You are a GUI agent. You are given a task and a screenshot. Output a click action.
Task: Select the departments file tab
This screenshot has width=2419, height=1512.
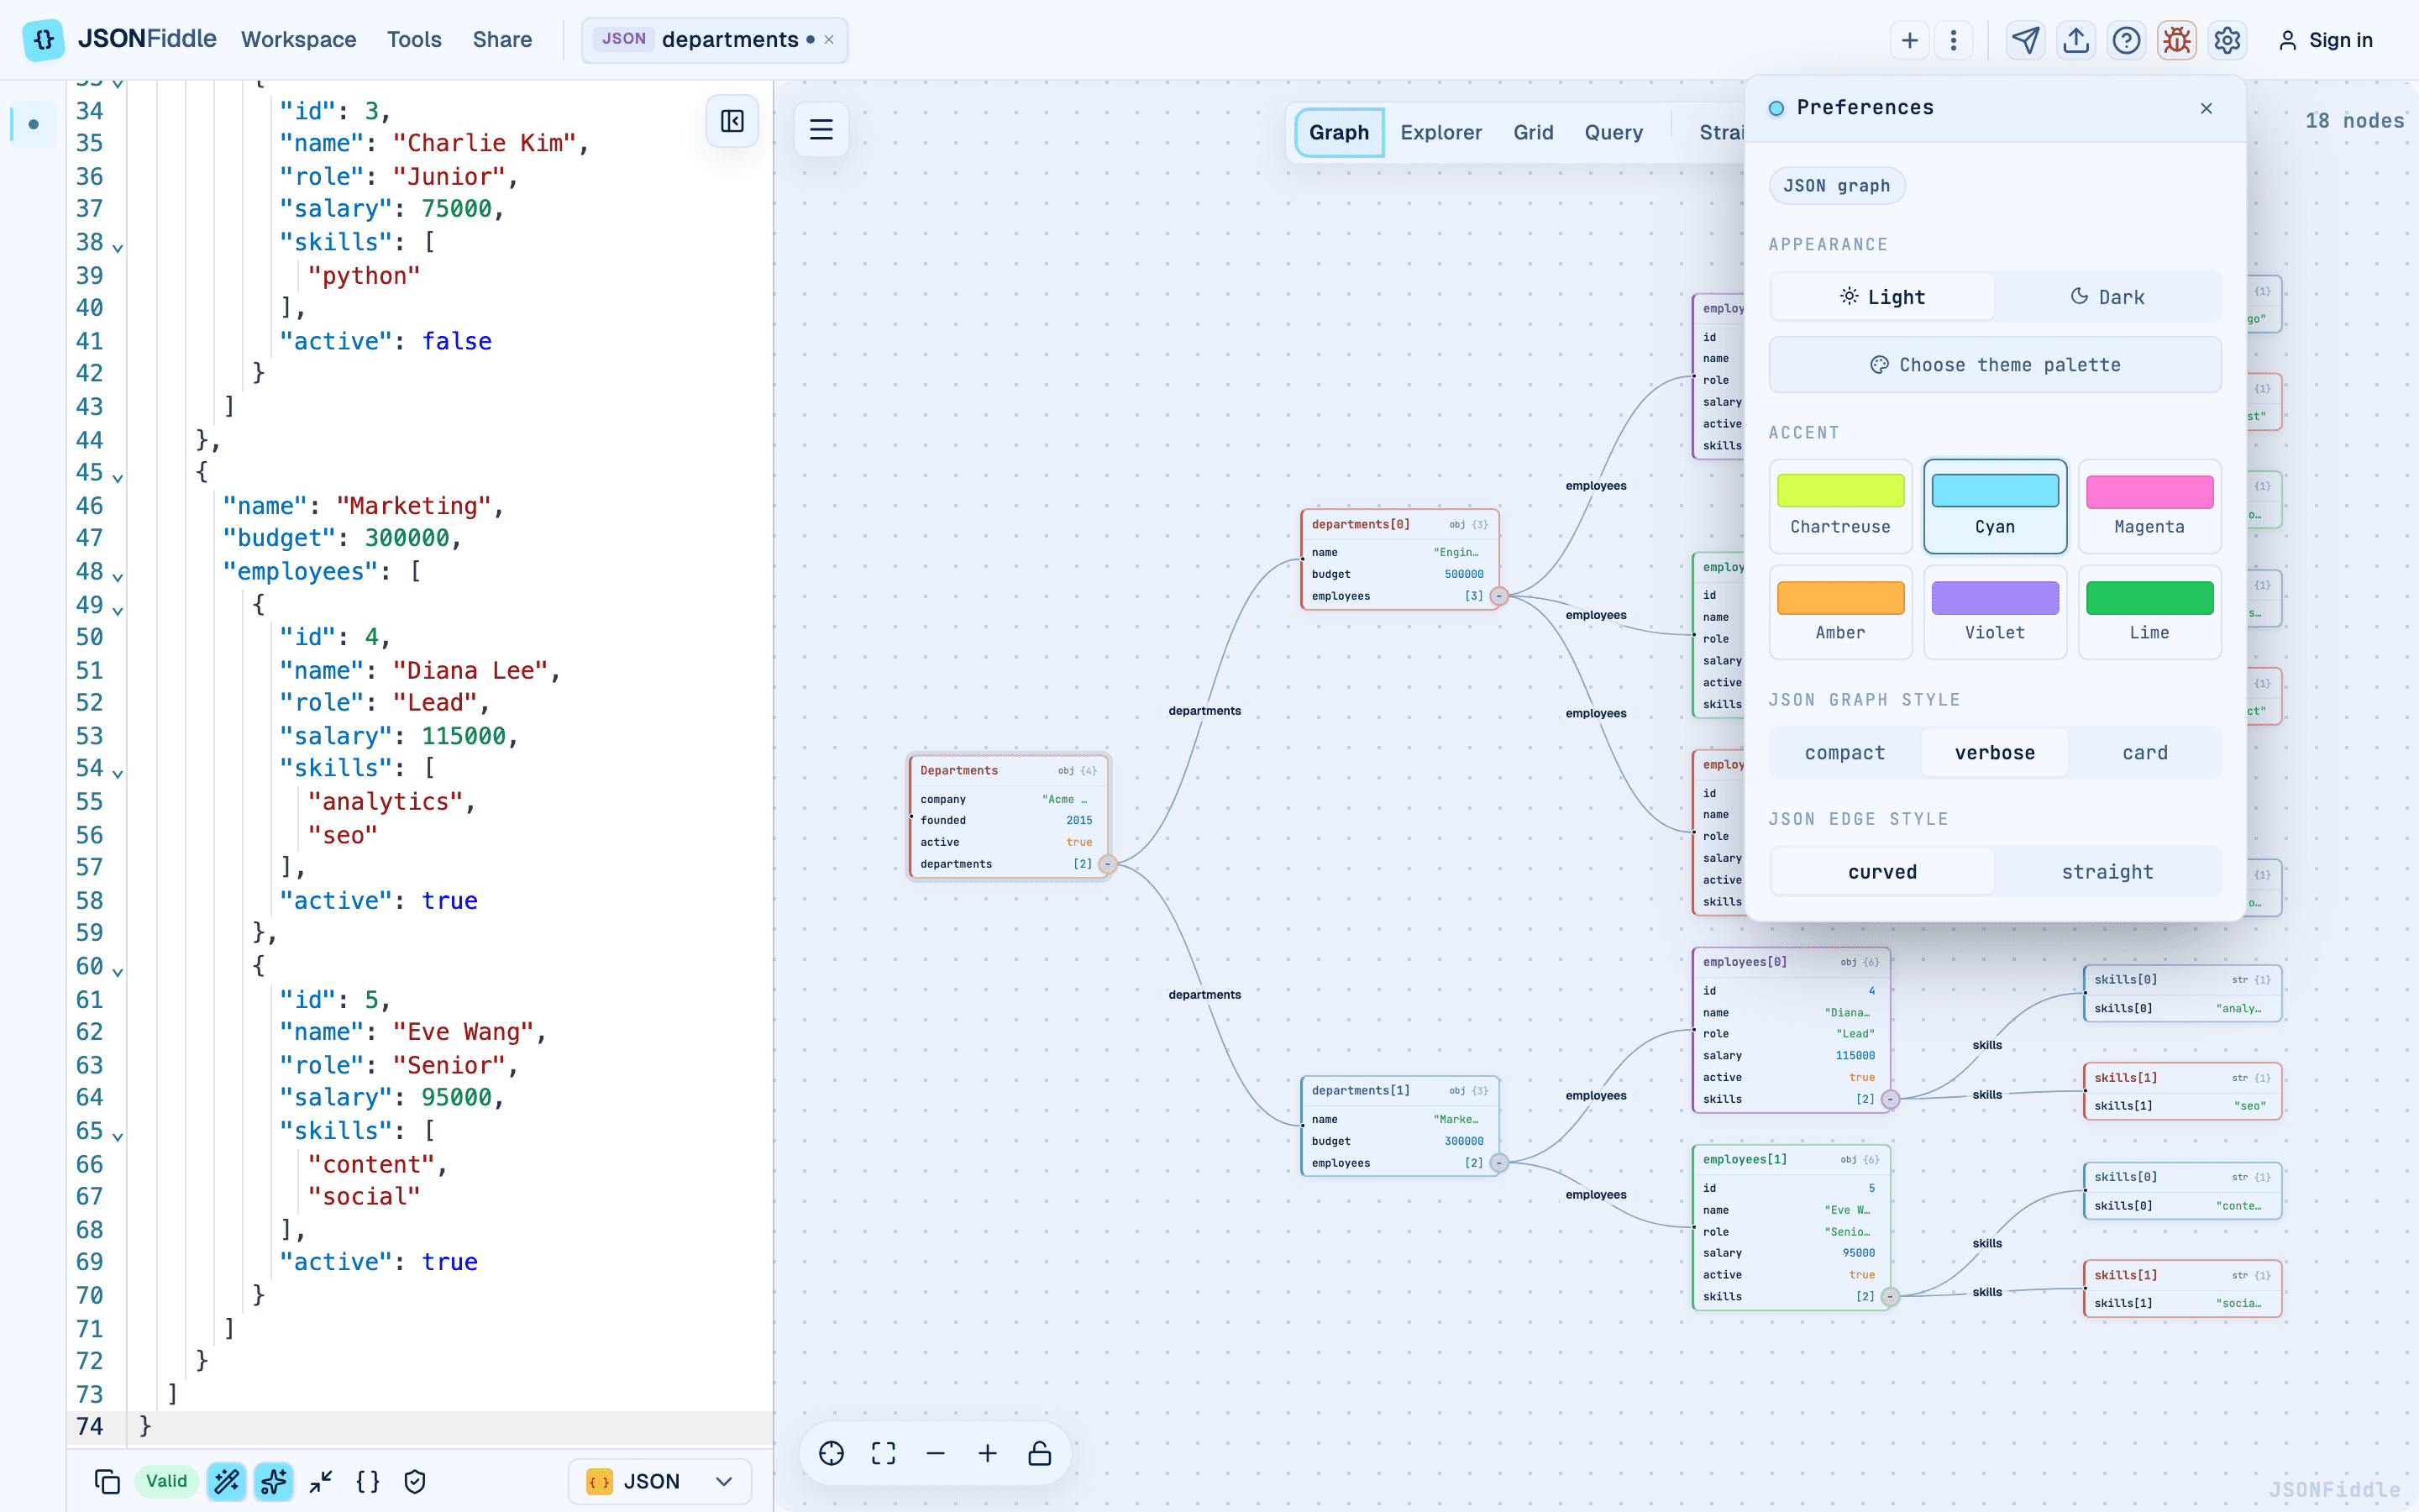pos(715,40)
